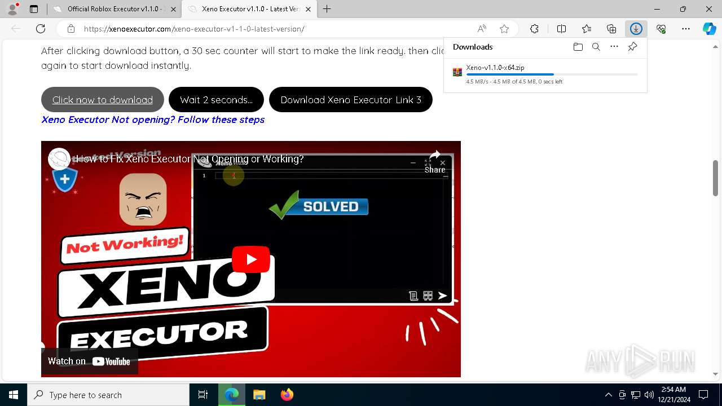Click the Click now to download button
Viewport: 722px width, 406px height.
click(103, 100)
